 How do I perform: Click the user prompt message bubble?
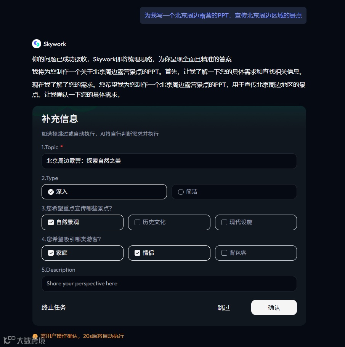click(223, 16)
